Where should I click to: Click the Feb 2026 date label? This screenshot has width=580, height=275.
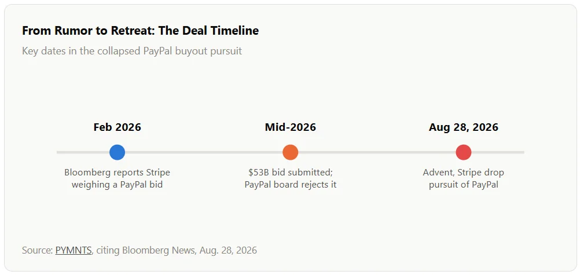click(118, 127)
